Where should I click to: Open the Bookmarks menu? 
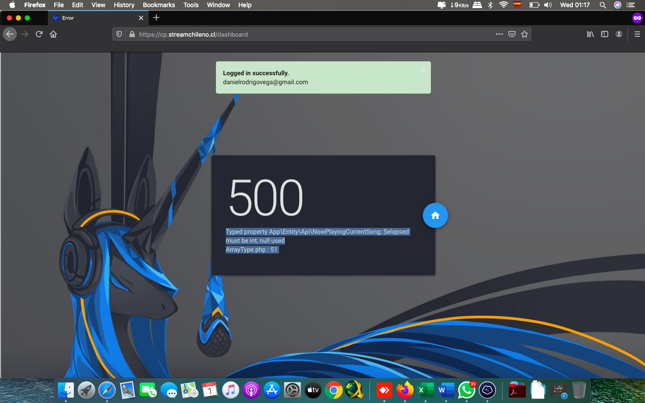[159, 5]
